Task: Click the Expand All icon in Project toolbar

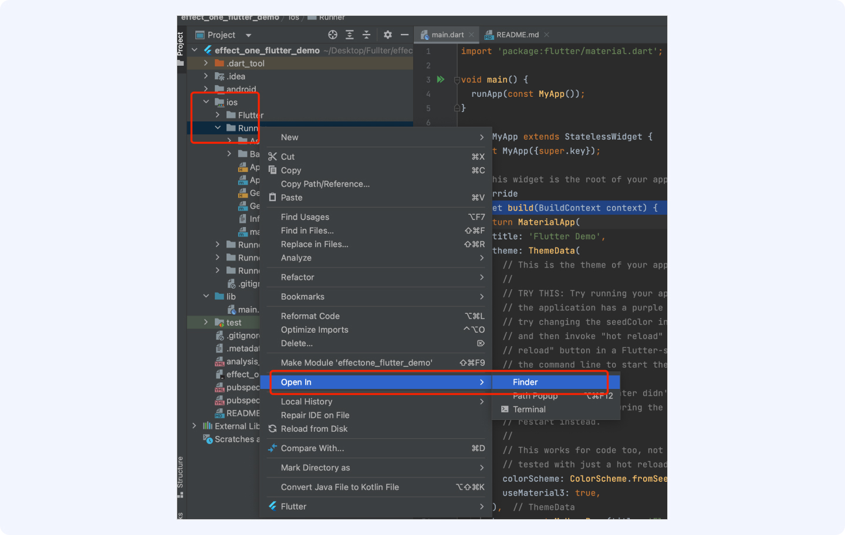Action: [350, 35]
